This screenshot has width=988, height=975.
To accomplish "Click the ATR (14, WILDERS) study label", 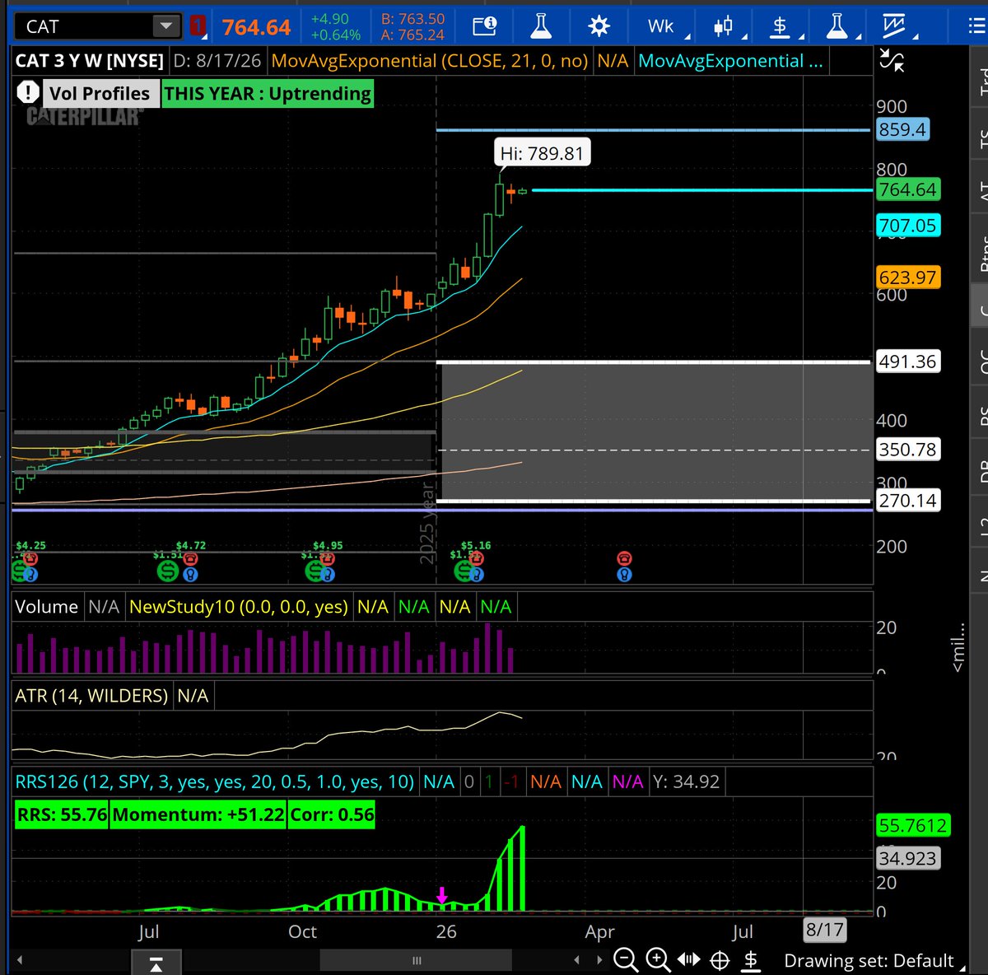I will (x=91, y=696).
